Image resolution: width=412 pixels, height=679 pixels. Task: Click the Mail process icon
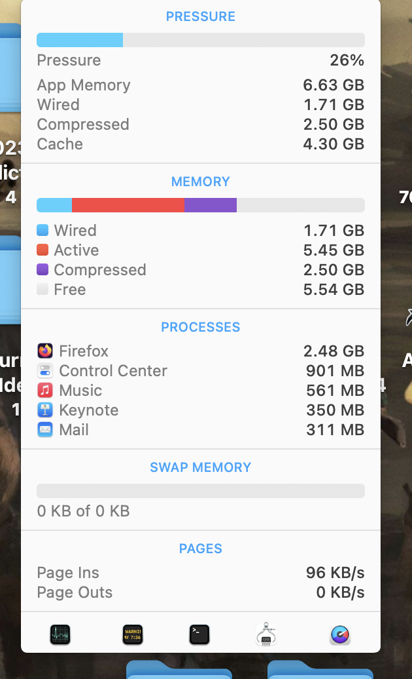(x=45, y=430)
